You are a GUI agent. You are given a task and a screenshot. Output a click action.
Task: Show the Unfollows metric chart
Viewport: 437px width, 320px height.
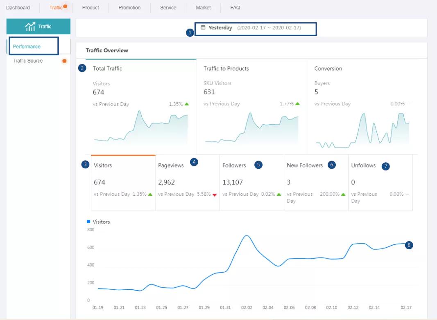[380, 182]
